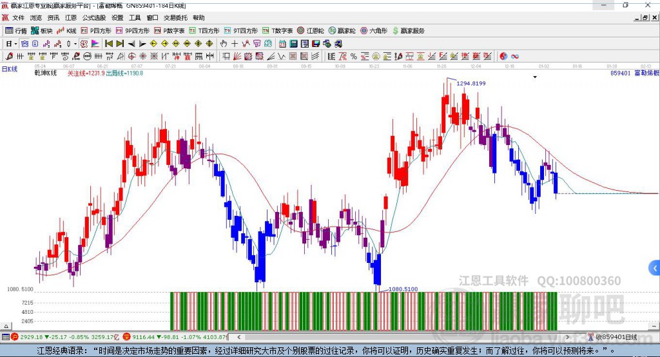Click the 收859401日线 status entry
Viewport: 660px width, 357px height.
[613, 337]
